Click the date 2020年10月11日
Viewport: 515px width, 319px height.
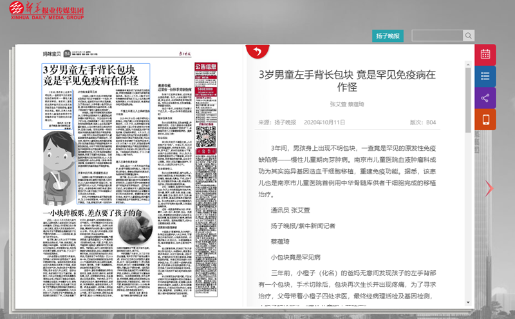click(x=324, y=122)
